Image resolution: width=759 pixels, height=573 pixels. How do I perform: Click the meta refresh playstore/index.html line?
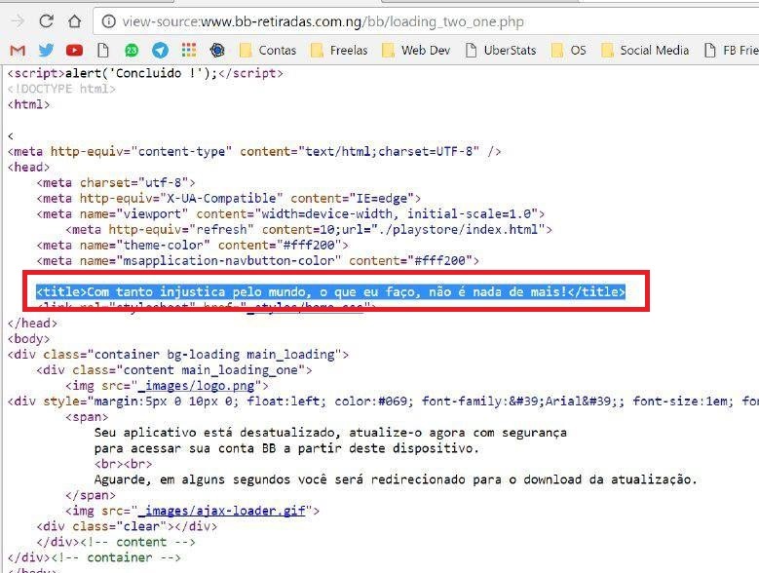coord(309,229)
